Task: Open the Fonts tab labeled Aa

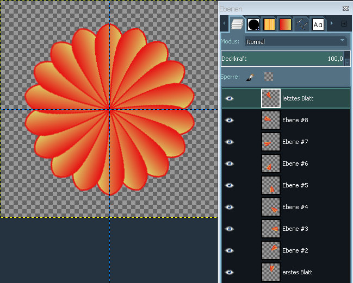Action: (318, 24)
